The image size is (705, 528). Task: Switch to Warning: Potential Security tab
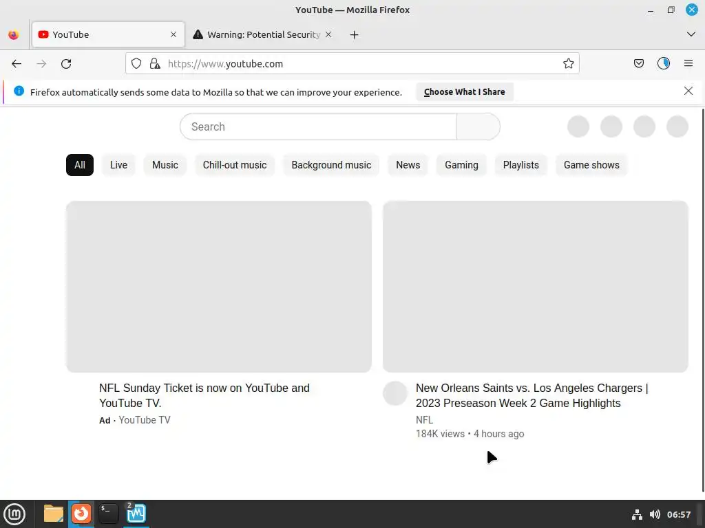263,34
